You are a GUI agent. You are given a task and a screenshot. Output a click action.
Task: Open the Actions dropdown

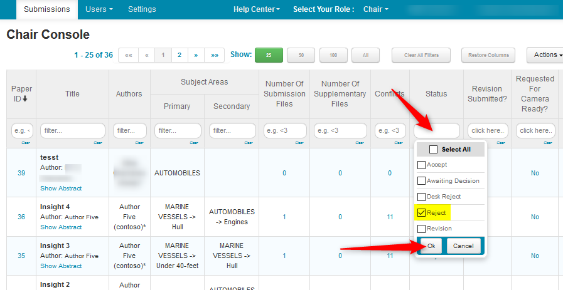pyautogui.click(x=545, y=55)
